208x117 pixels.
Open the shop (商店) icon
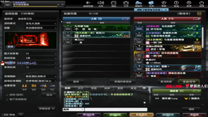tap(114, 4)
